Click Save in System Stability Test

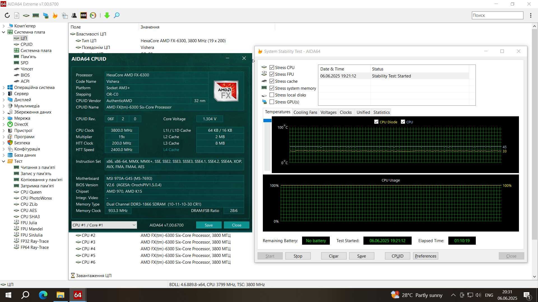(361, 256)
